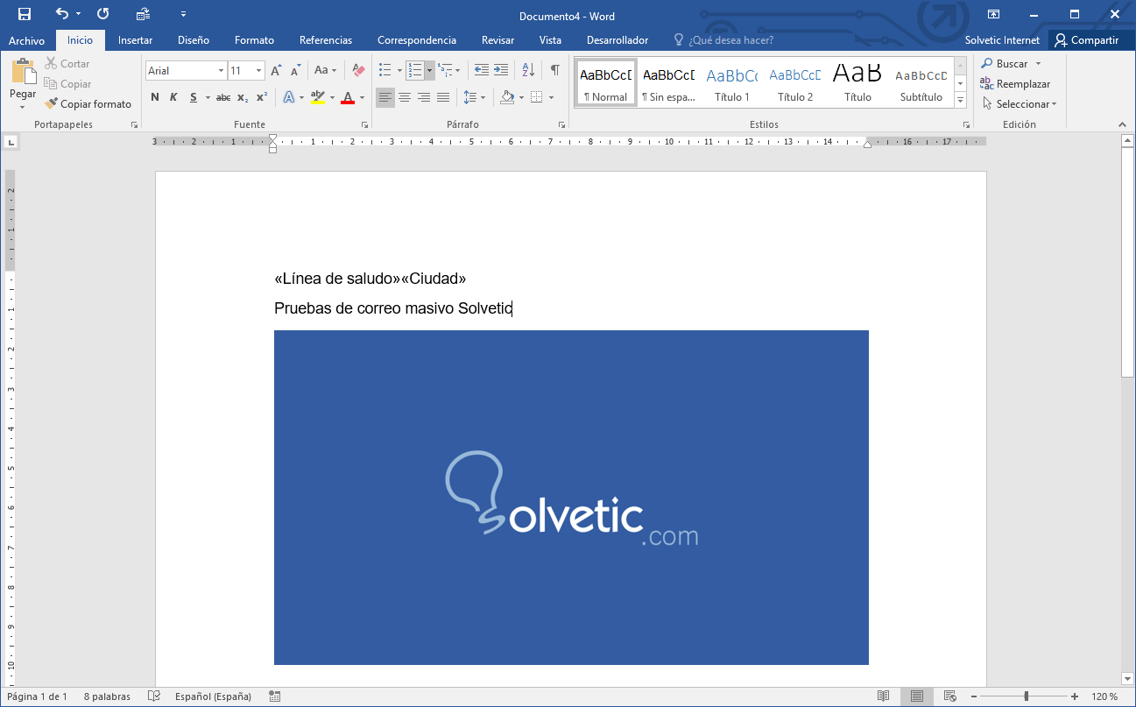Screen dimensions: 1136x707
Task: Open the Change Case (Aa) dropdown
Action: 325,70
